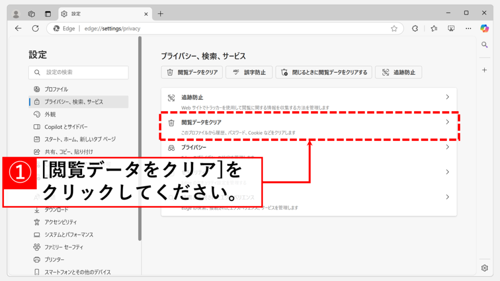
Task: Open the profile avatar icon
Action: click(16, 14)
